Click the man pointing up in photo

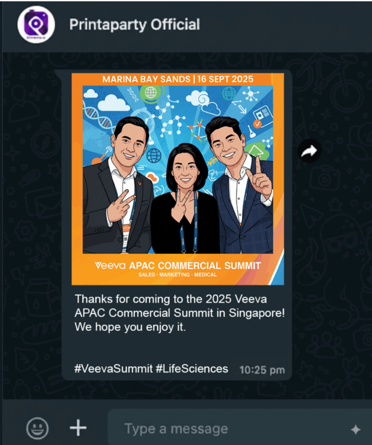(x=242, y=184)
